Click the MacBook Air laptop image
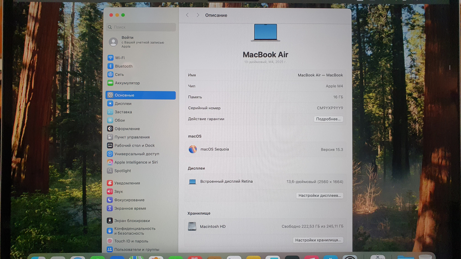This screenshot has width=461, height=259. [x=266, y=33]
